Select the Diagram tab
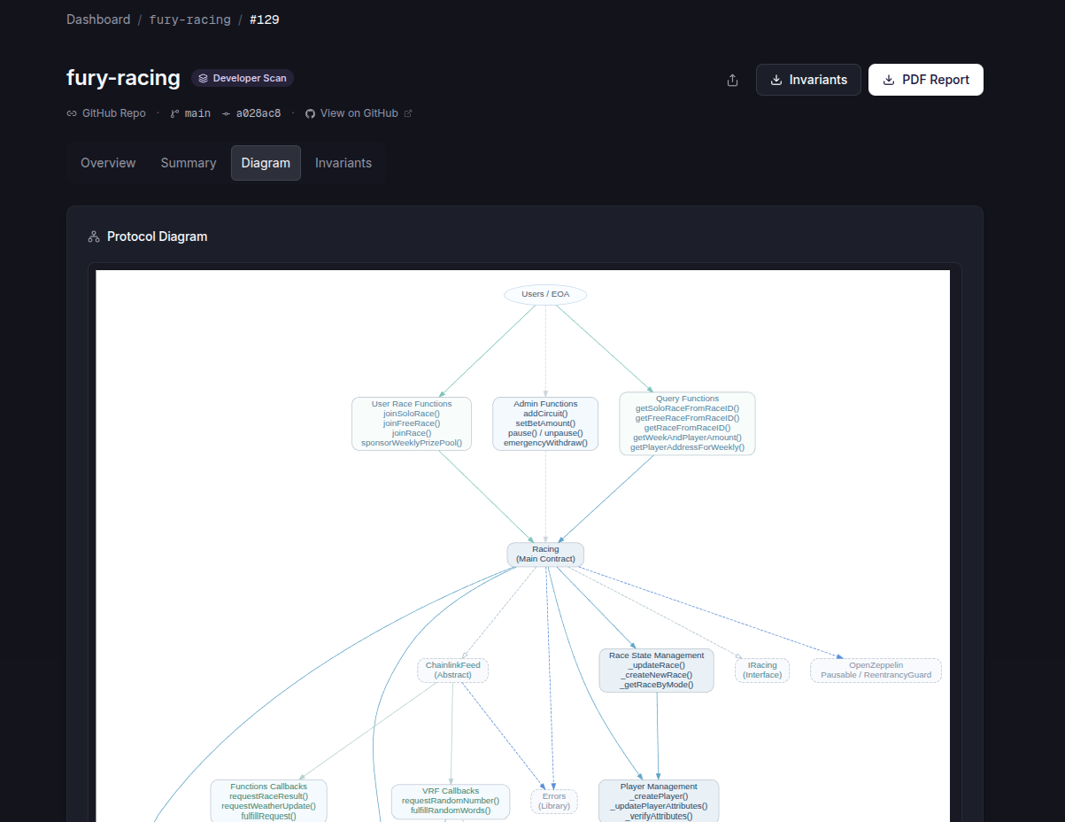The height and width of the screenshot is (822, 1065). point(266,163)
